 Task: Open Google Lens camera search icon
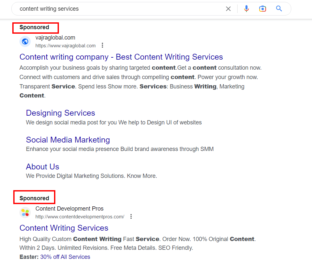tap(262, 9)
